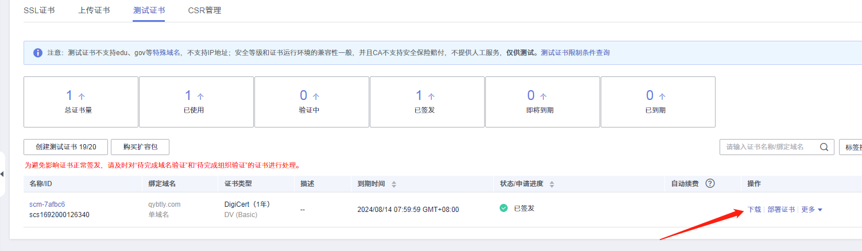Go to the CSR管理 tab
Viewport: 862px width, 251px height.
204,10
